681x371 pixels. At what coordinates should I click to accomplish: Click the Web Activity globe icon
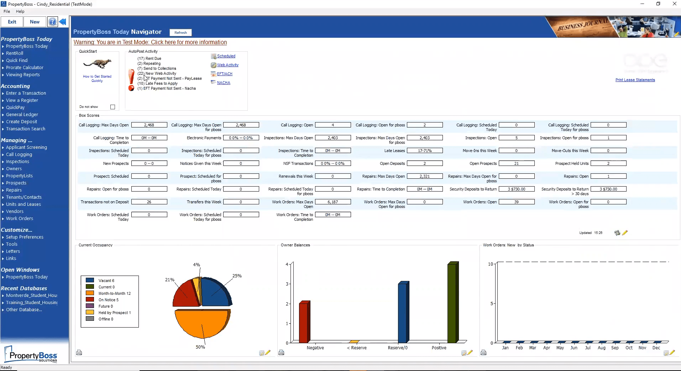click(x=214, y=65)
